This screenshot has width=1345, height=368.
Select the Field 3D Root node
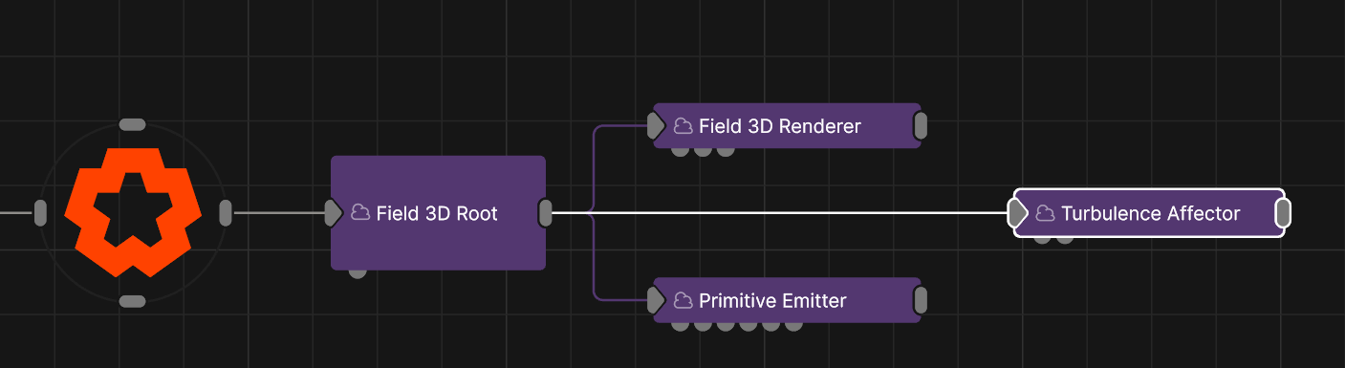click(438, 213)
